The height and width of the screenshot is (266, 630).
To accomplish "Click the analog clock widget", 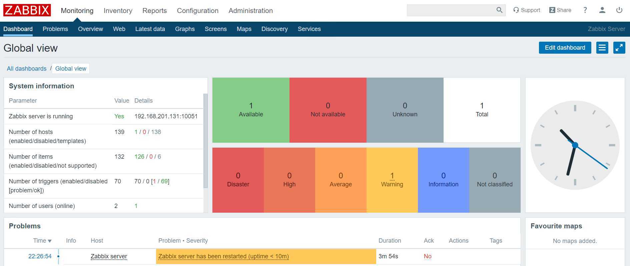I will coord(575,145).
